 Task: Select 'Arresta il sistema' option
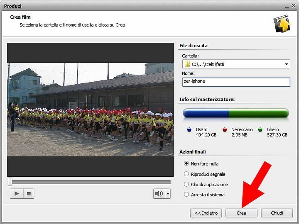tap(186, 195)
